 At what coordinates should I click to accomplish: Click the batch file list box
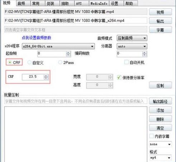coord(76,134)
